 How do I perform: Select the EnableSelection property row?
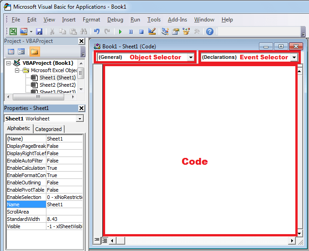[45, 197]
